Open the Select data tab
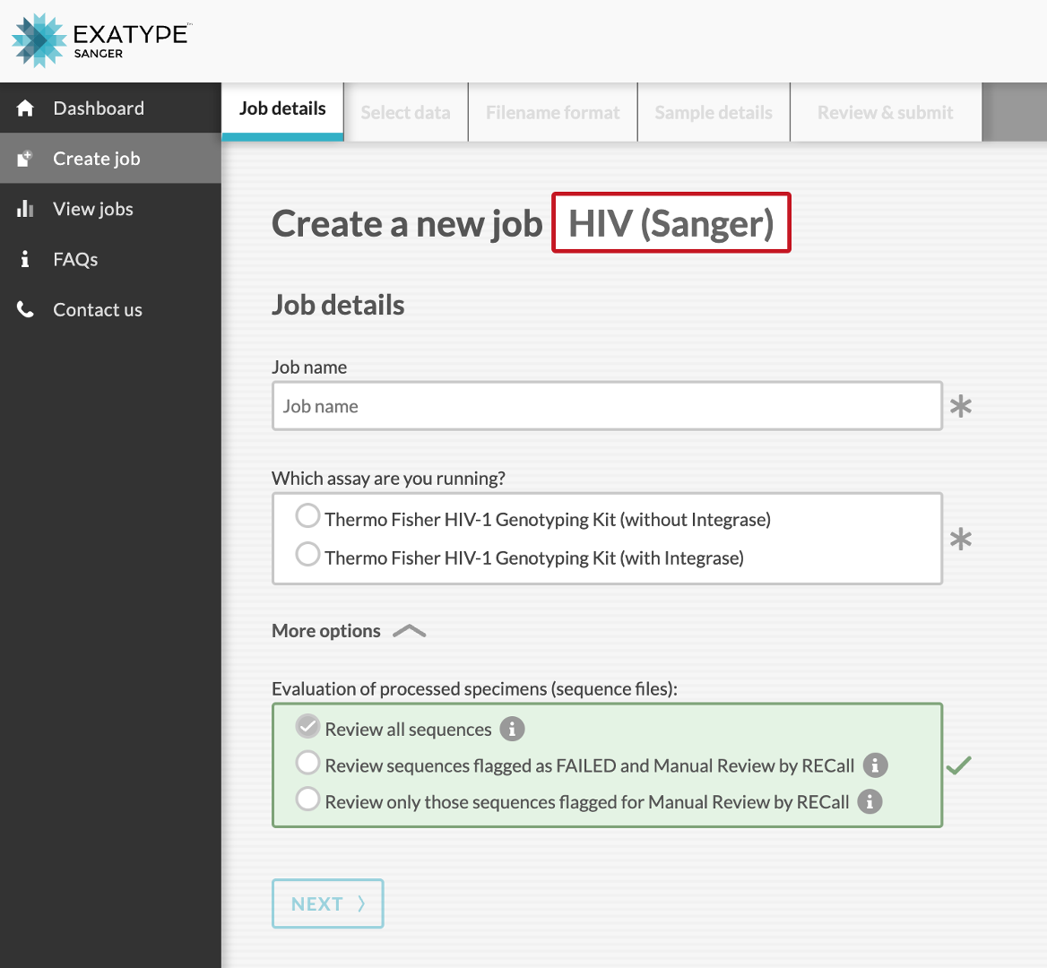The height and width of the screenshot is (968, 1047). pyautogui.click(x=406, y=112)
